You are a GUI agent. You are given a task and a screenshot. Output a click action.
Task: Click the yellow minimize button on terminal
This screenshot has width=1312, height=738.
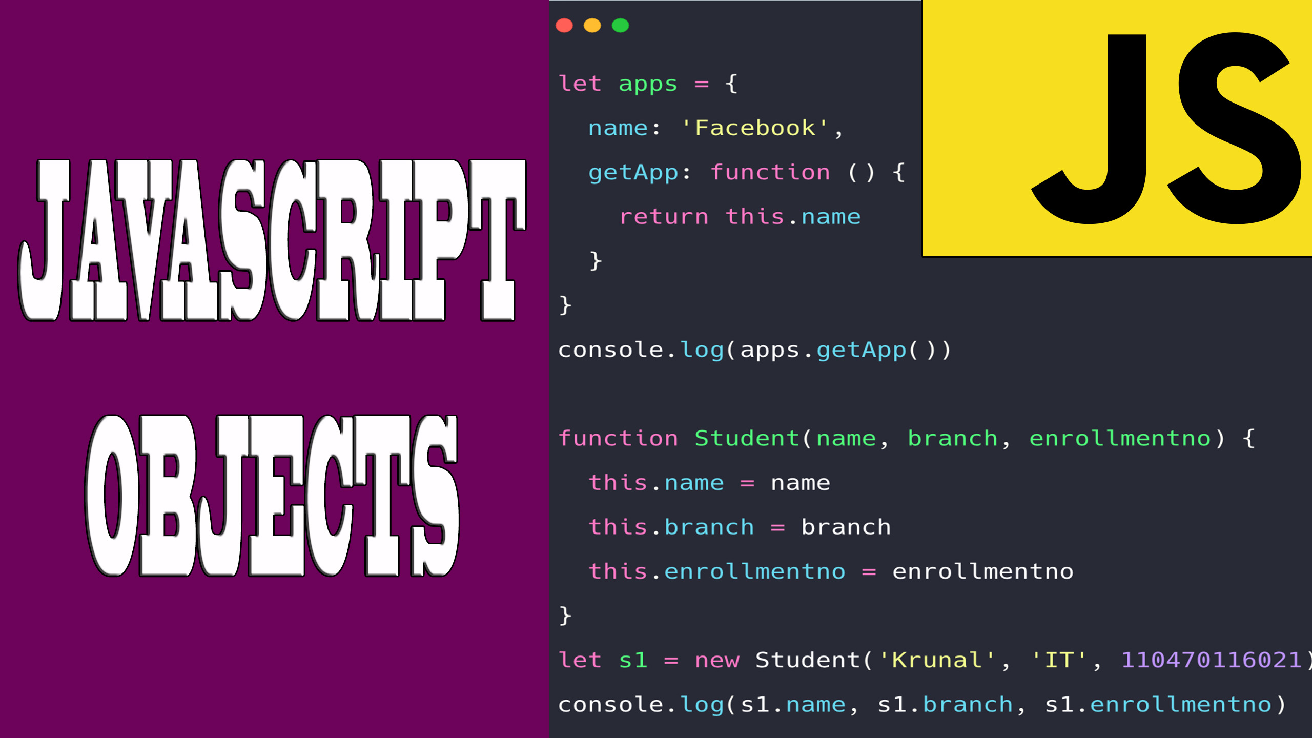click(592, 24)
